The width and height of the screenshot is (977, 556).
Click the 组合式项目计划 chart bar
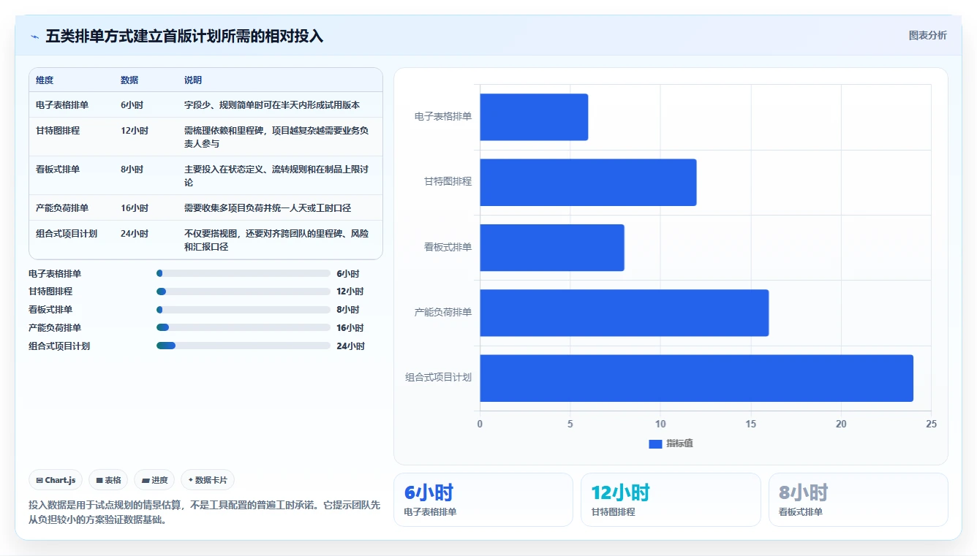696,378
